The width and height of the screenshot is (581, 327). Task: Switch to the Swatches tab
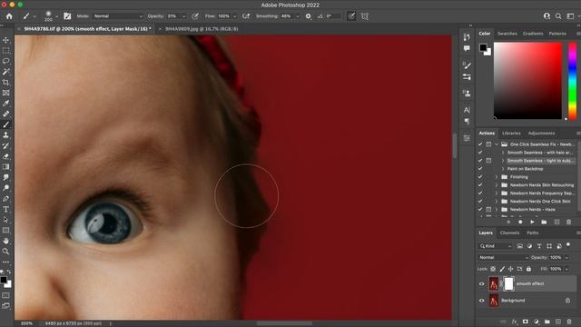[x=507, y=34]
